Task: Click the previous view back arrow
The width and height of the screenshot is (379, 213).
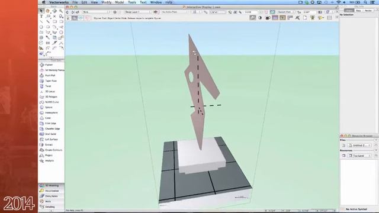Action: pyautogui.click(x=67, y=12)
